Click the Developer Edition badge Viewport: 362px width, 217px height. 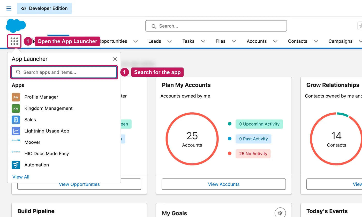44,9
